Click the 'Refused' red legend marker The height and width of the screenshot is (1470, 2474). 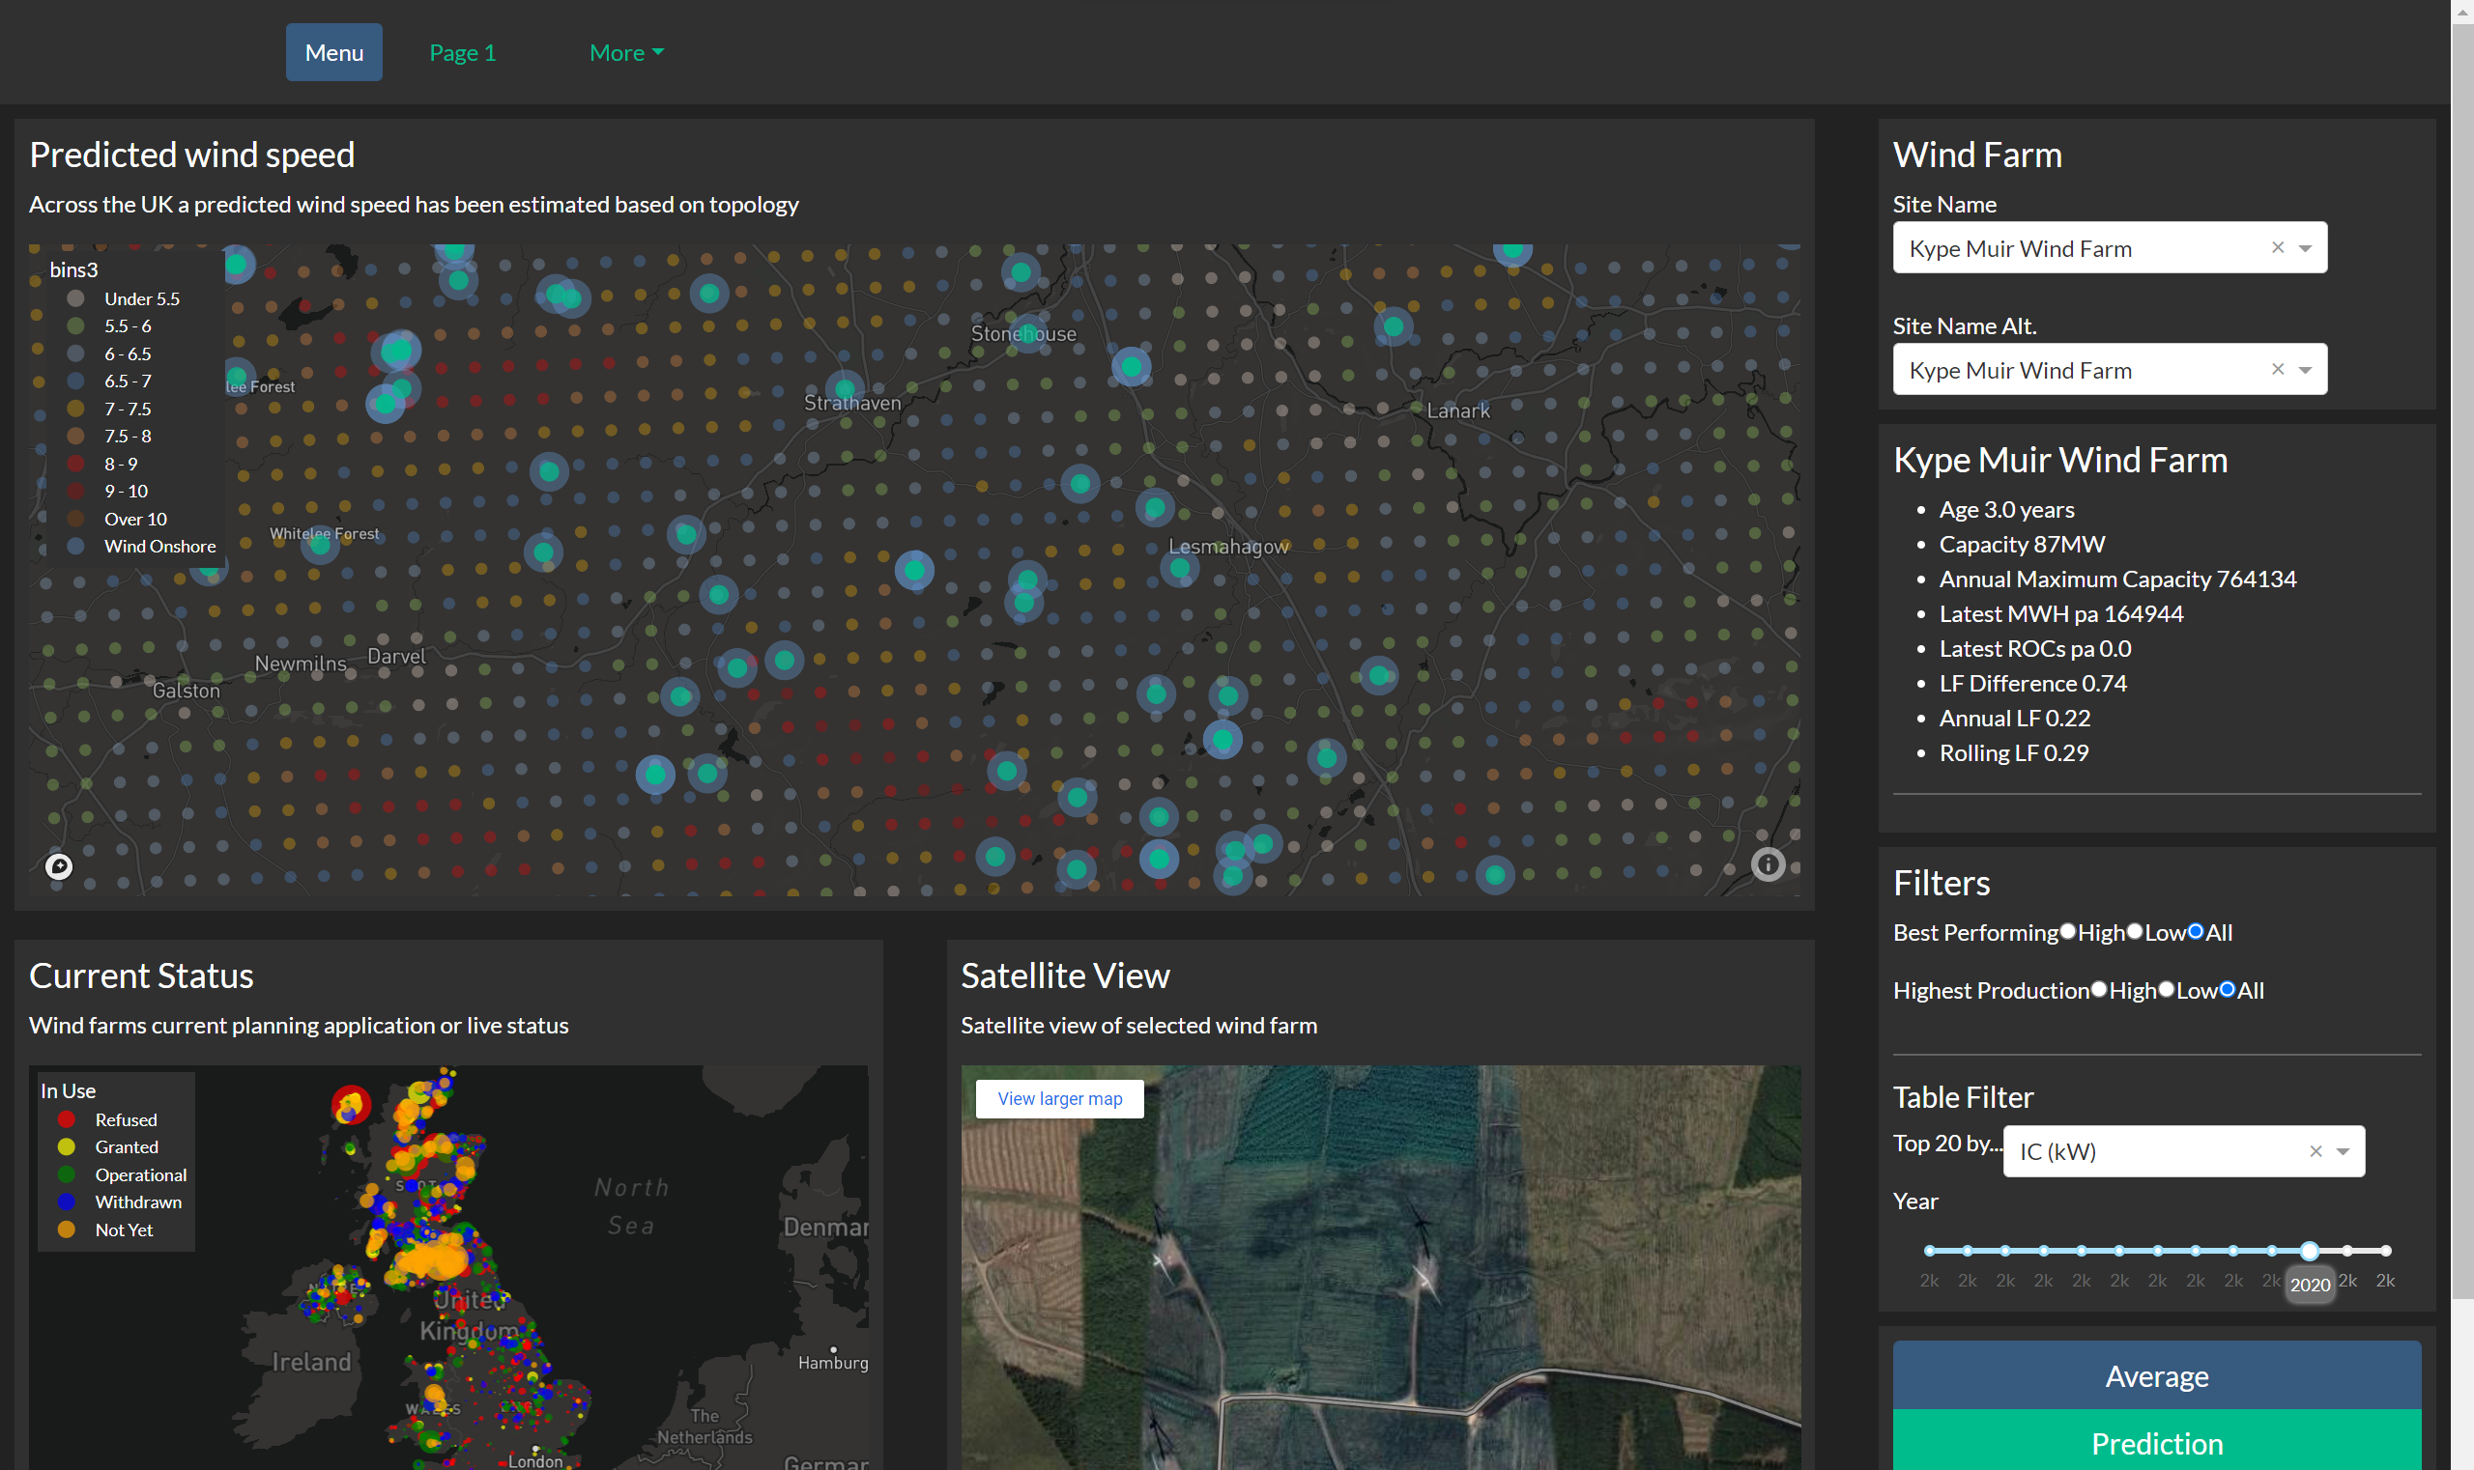tap(67, 1119)
